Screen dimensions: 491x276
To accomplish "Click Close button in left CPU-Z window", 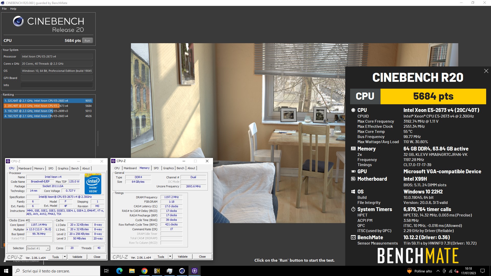I will [97, 257].
